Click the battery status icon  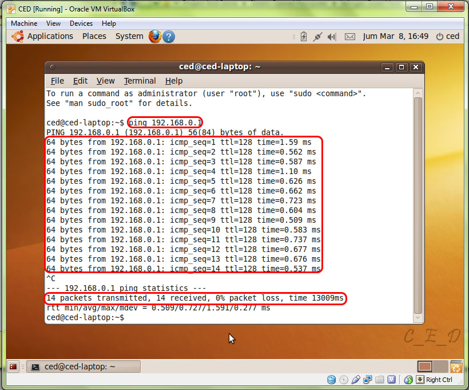click(x=304, y=37)
